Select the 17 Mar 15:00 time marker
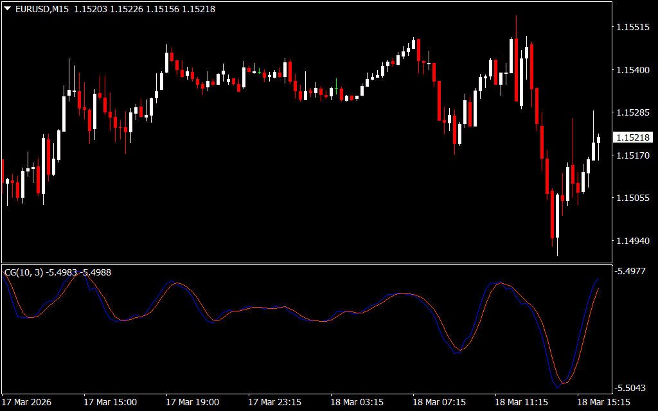This screenshot has height=411, width=658. tap(110, 402)
